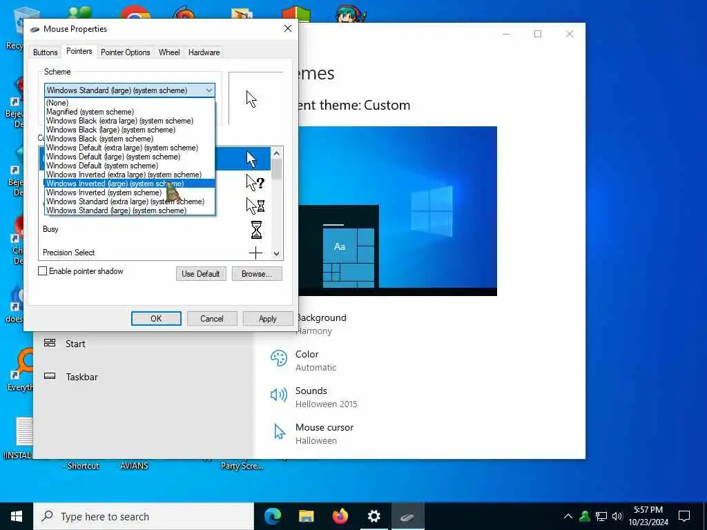Click the Use Default button
Screen dimensions: 707x530
[x=201, y=273]
